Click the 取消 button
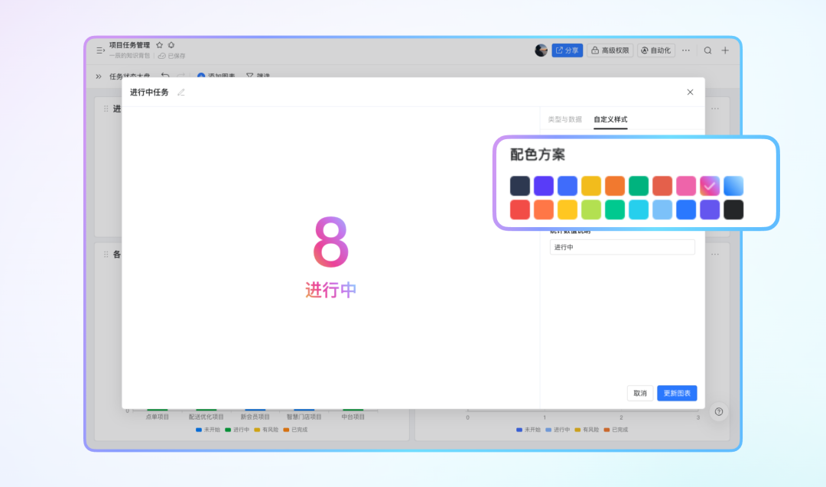The image size is (826, 487). (640, 393)
